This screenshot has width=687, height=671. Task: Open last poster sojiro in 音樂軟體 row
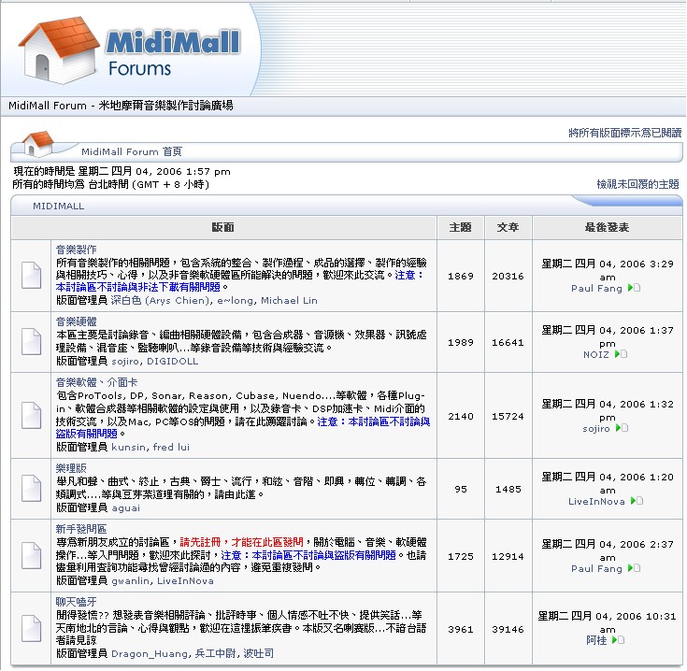tap(596, 428)
